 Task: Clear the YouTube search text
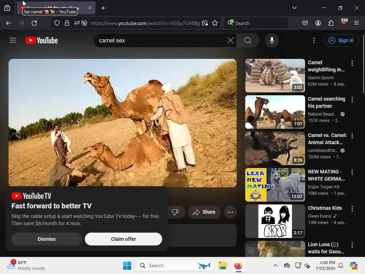231,40
